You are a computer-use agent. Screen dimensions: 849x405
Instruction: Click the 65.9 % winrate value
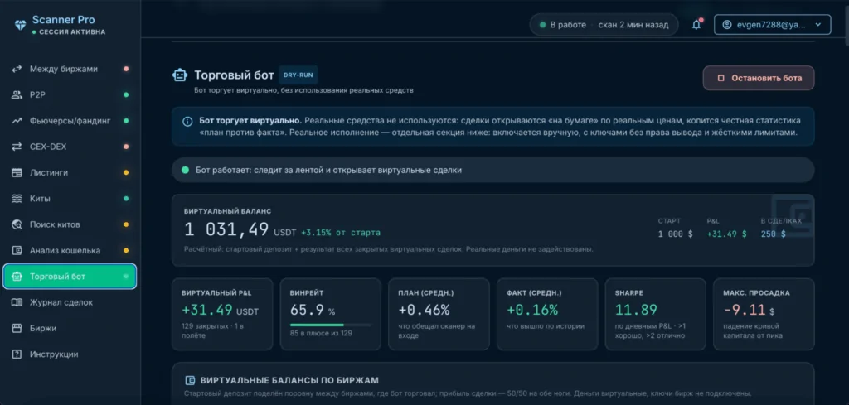(x=313, y=310)
